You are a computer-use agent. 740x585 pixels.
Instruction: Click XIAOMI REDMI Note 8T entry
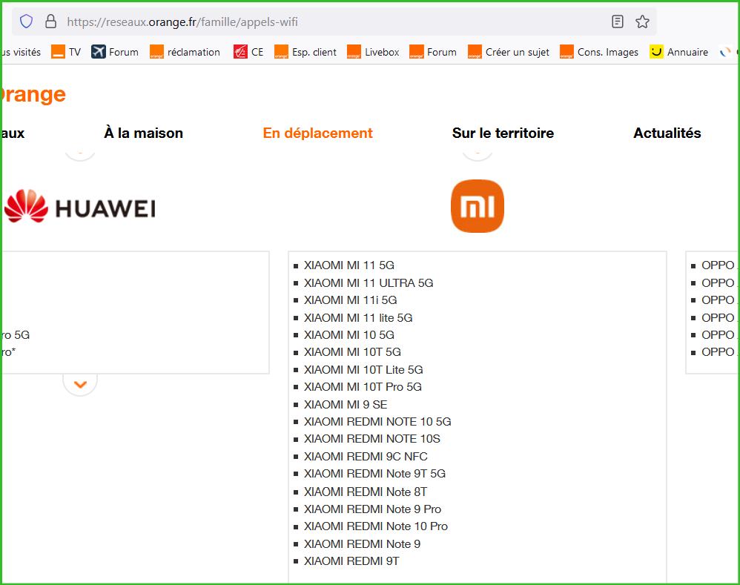point(366,492)
